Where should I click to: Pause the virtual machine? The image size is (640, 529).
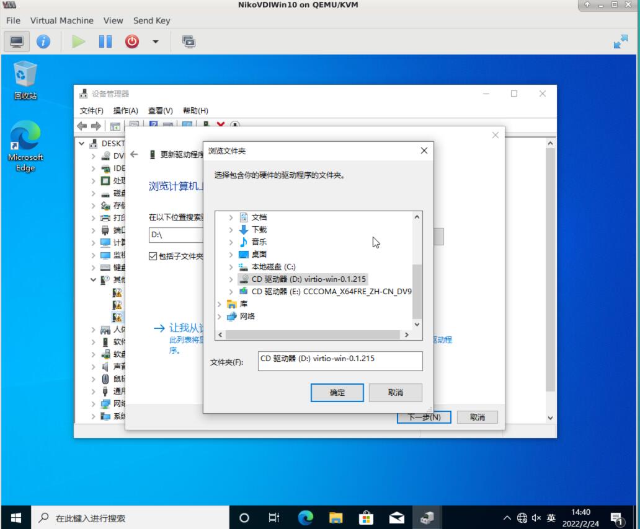pyautogui.click(x=105, y=42)
